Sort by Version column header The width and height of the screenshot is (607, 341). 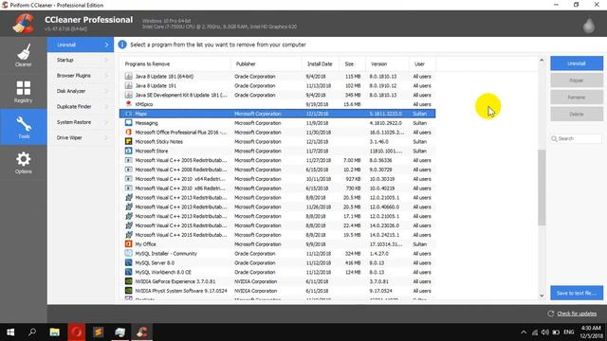click(387, 63)
